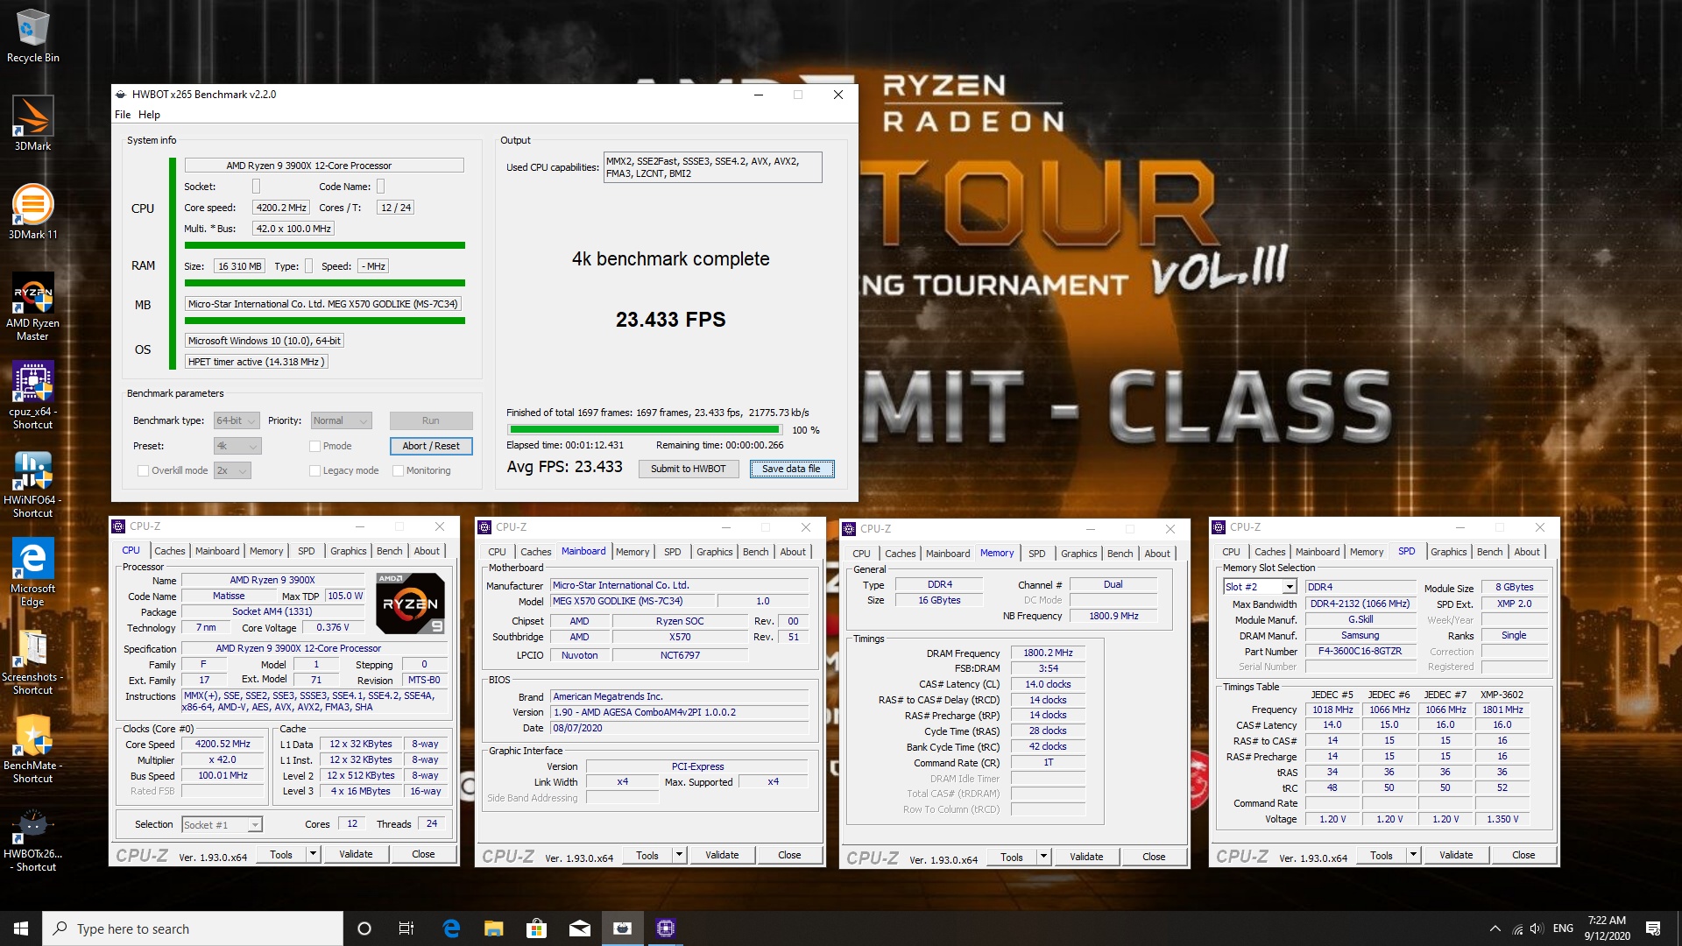Switch to CPU-Z taskbar icon
The width and height of the screenshot is (1682, 946).
click(x=665, y=928)
